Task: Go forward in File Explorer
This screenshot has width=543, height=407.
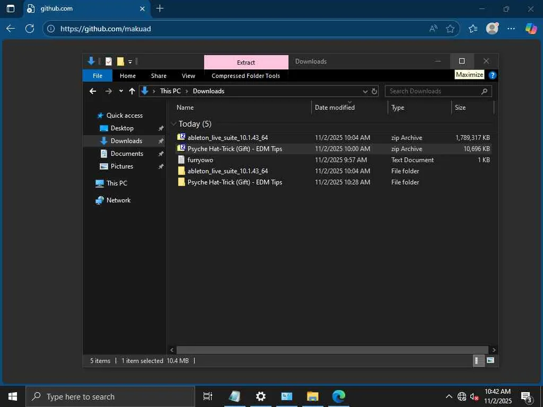Action: pos(109,91)
